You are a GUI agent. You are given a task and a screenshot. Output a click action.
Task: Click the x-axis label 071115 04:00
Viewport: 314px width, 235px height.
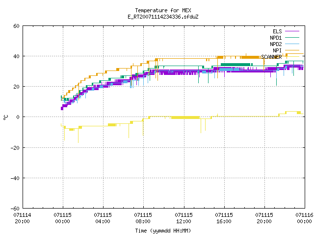click(x=103, y=218)
